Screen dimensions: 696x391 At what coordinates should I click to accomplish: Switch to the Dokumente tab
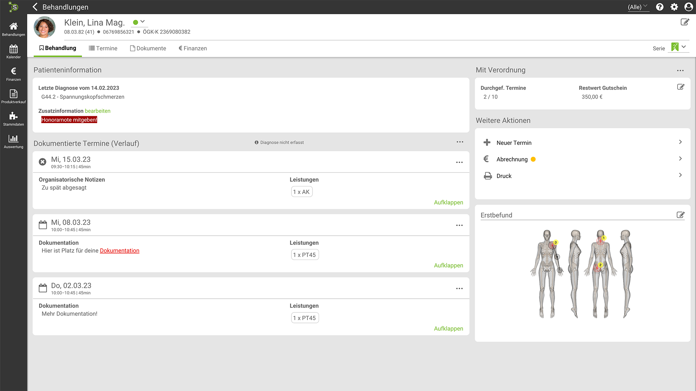[148, 48]
